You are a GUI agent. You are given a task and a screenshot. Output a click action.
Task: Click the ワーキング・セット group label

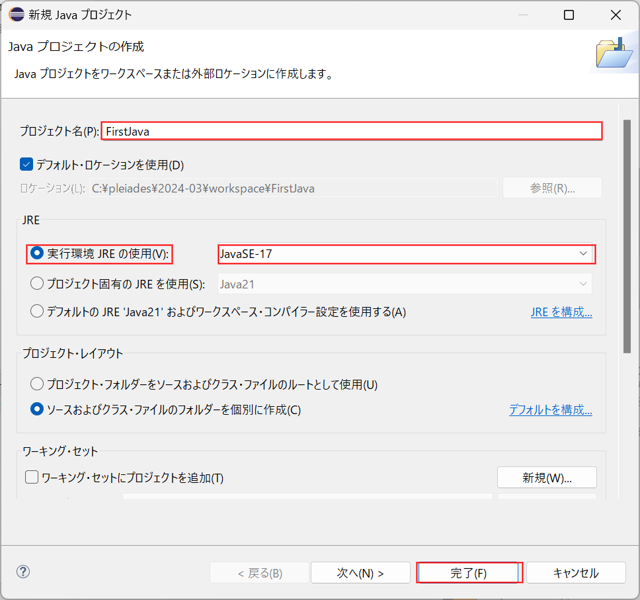pos(60,451)
